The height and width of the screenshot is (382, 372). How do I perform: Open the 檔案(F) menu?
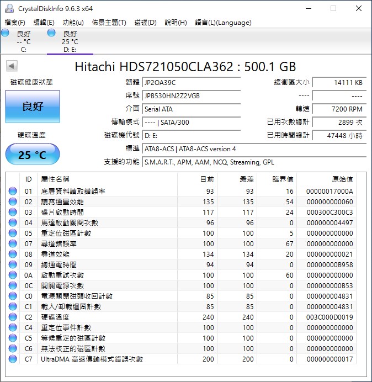(15, 23)
